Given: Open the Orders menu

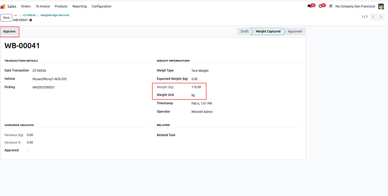Looking at the screenshot, I should point(26,6).
